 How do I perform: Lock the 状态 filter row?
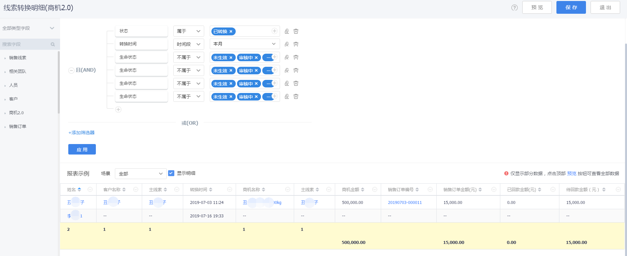tap(287, 31)
